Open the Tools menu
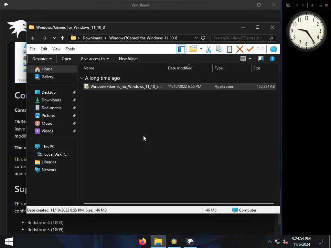The height and width of the screenshot is (248, 331). pyautogui.click(x=70, y=49)
